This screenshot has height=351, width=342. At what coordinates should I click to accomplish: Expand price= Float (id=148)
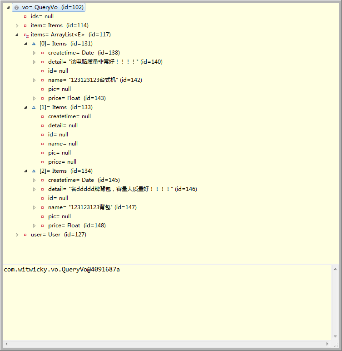34,226
